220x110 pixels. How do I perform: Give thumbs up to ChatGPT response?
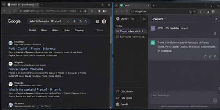coord(210,56)
